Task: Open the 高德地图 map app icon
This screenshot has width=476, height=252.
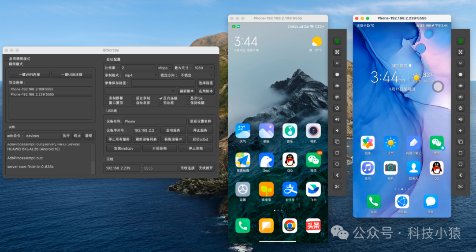Action: point(242,160)
